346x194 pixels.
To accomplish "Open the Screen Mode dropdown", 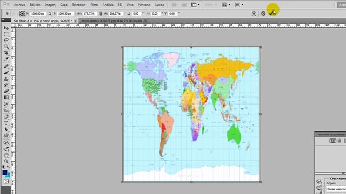I will (x=239, y=5).
